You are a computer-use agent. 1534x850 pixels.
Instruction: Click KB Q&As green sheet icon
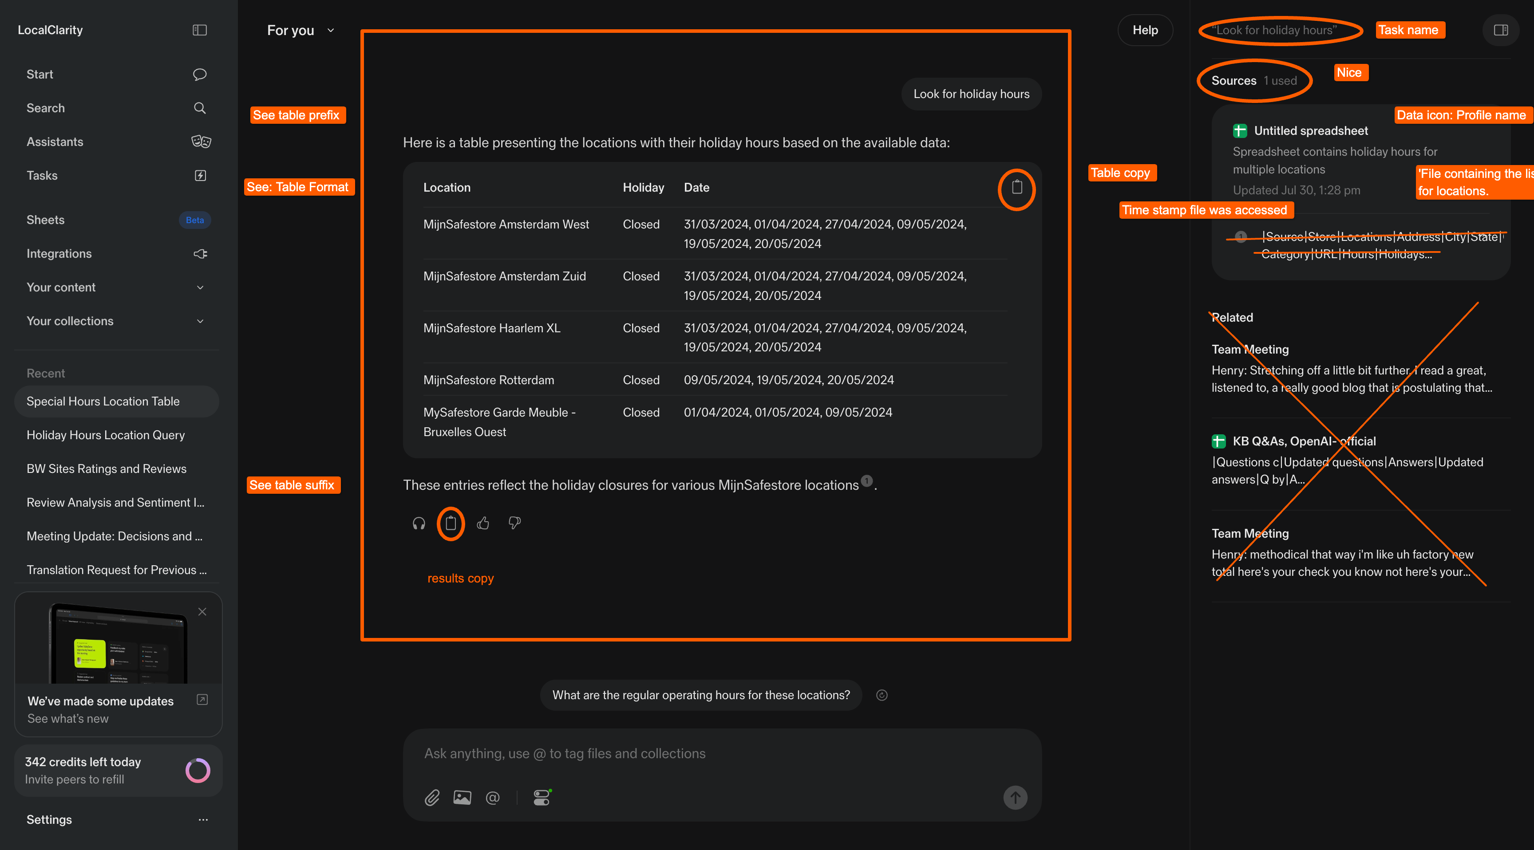coord(1218,441)
